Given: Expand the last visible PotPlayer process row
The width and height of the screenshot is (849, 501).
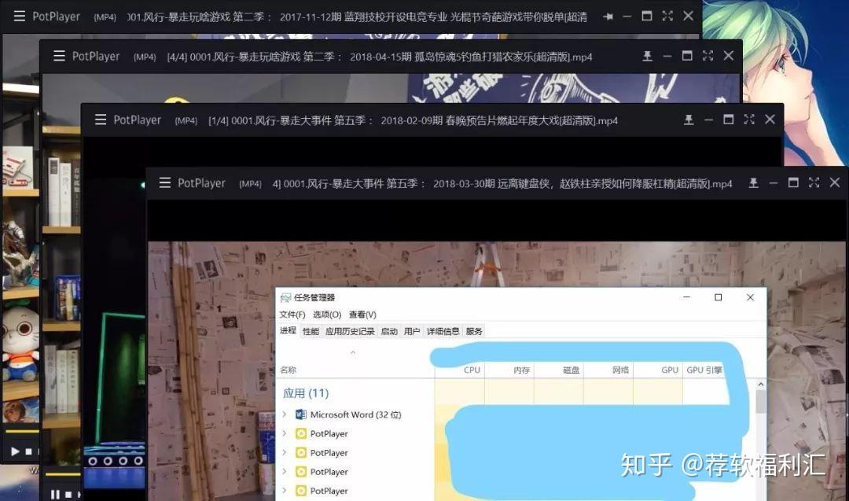Looking at the screenshot, I should click(x=285, y=490).
